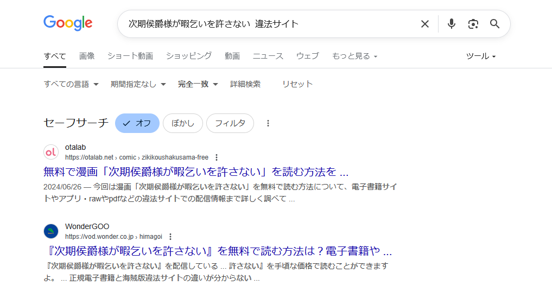This screenshot has width=552, height=298.
Task: Click the Google logo
Action: (68, 23)
